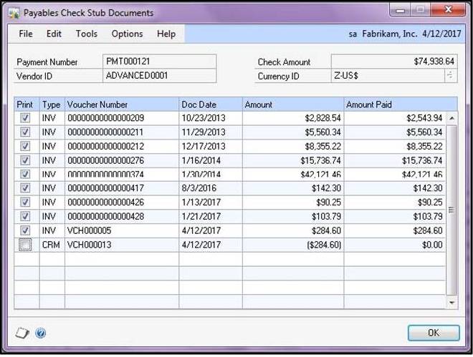473x357 pixels.
Task: Open the File menu
Action: pyautogui.click(x=26, y=34)
